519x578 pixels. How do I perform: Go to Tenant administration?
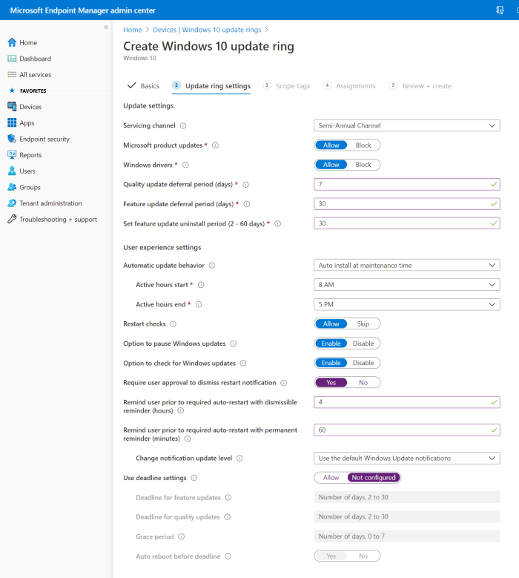tap(50, 203)
